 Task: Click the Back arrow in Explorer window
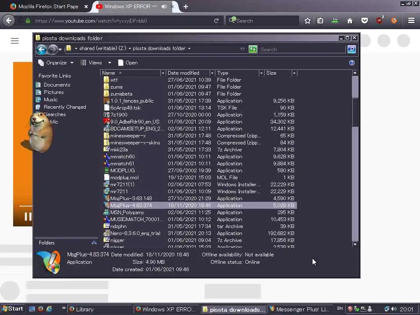click(x=41, y=49)
